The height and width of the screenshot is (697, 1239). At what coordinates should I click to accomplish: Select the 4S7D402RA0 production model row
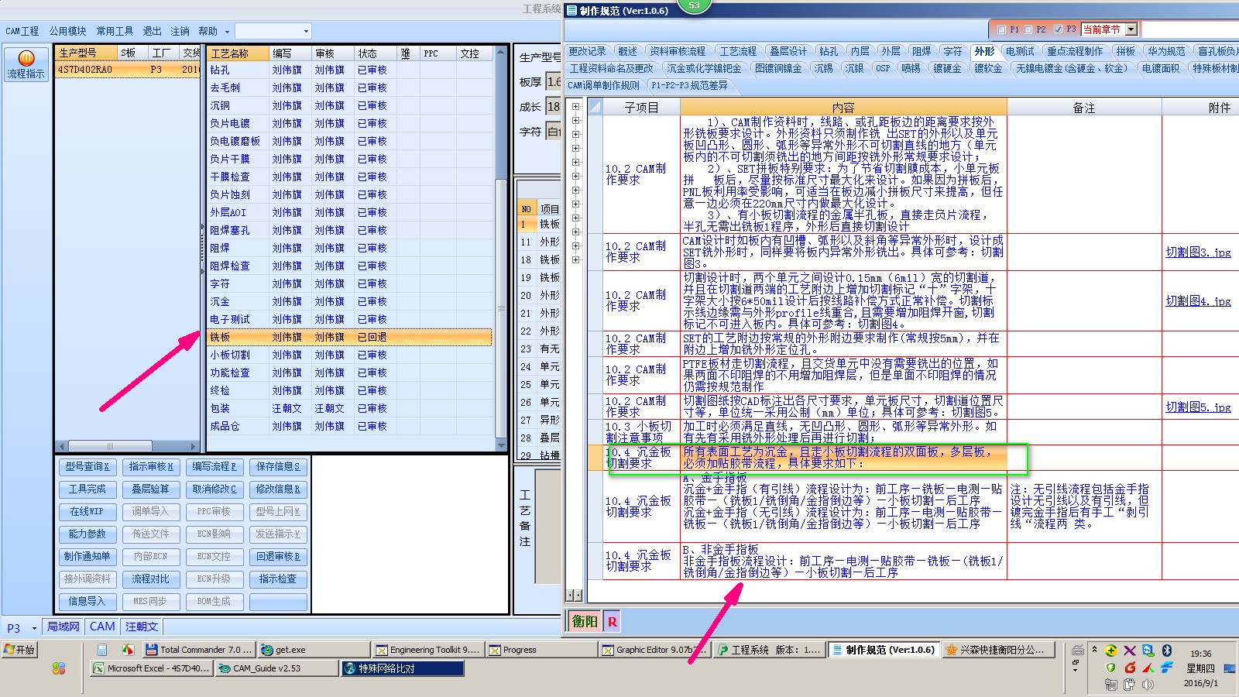(x=129, y=70)
